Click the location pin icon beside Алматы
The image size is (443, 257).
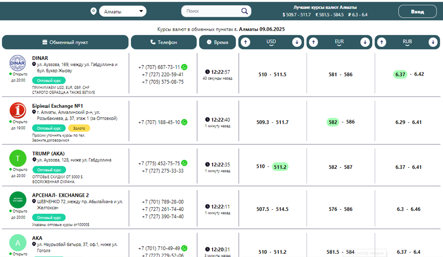(x=94, y=11)
